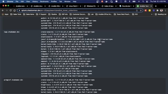Open Control Center in menu bar
The height and width of the screenshot is (94, 168).
pyautogui.click(x=147, y=2)
